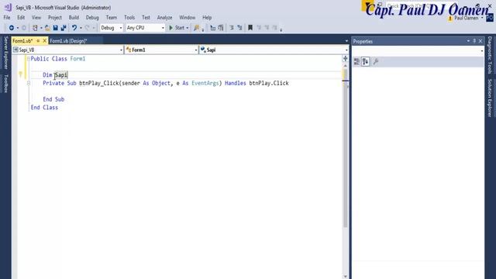Click the New Project toolbar icon
This screenshot has width=496, height=279.
[x=35, y=28]
